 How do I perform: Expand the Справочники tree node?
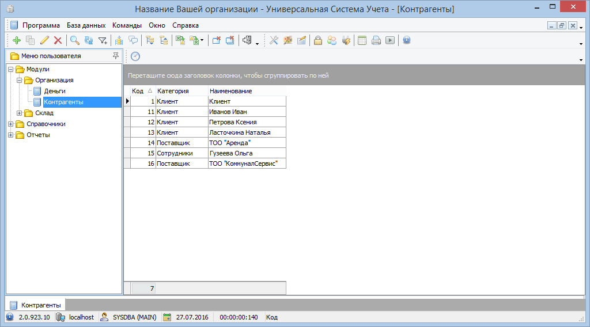pyautogui.click(x=11, y=124)
